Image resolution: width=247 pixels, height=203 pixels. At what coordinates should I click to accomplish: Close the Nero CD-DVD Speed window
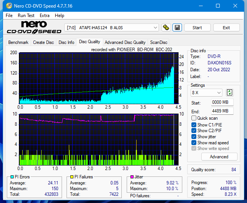coord(235,6)
